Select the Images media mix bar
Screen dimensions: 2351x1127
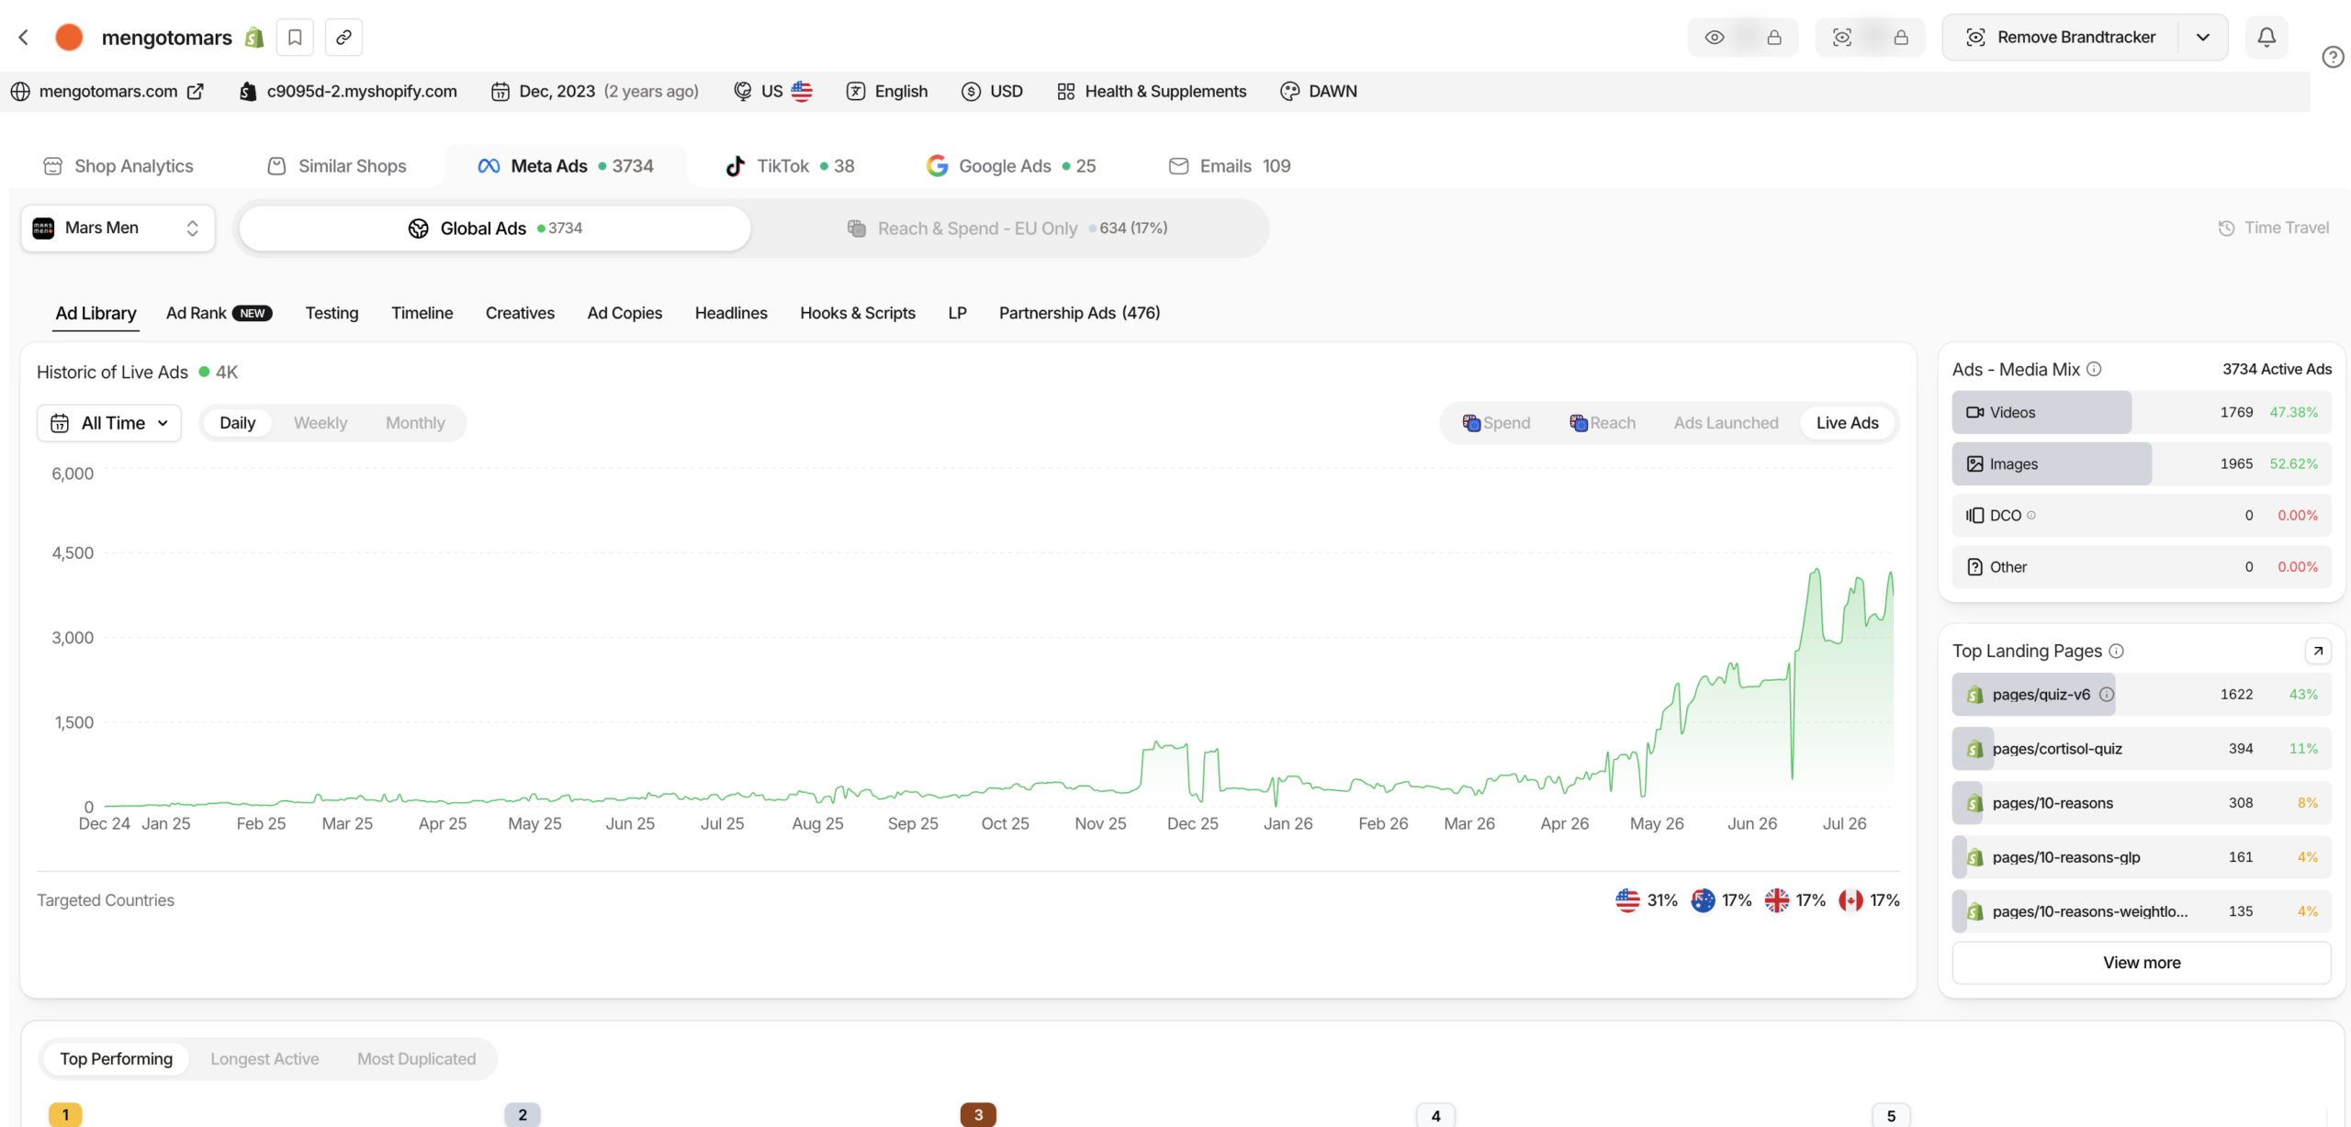tap(2141, 464)
